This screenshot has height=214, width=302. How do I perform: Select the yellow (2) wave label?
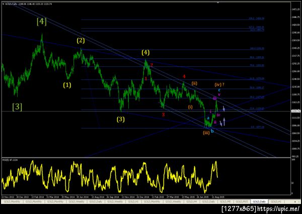click(81, 41)
